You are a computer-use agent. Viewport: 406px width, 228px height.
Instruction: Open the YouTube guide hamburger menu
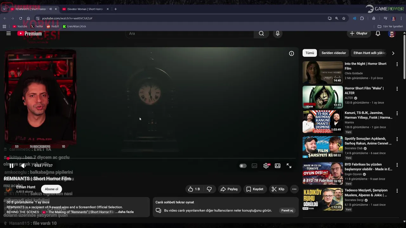tap(9, 33)
